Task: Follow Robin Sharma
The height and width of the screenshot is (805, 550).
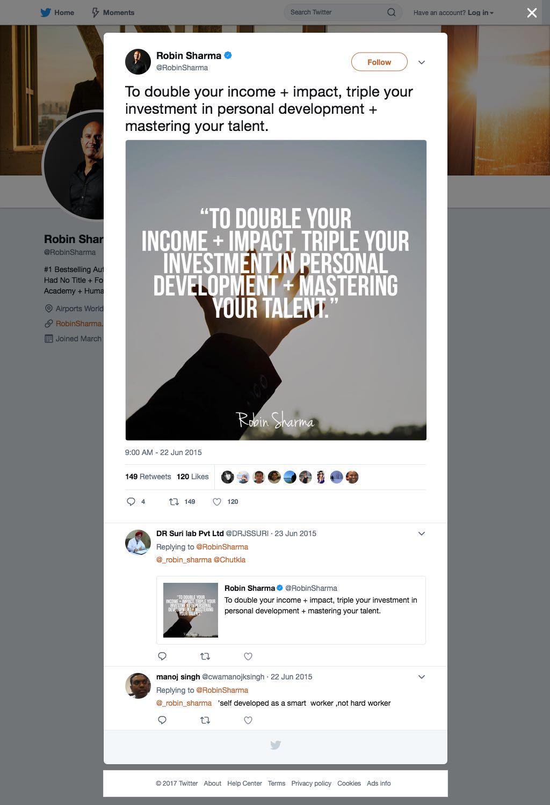Action: [x=379, y=62]
